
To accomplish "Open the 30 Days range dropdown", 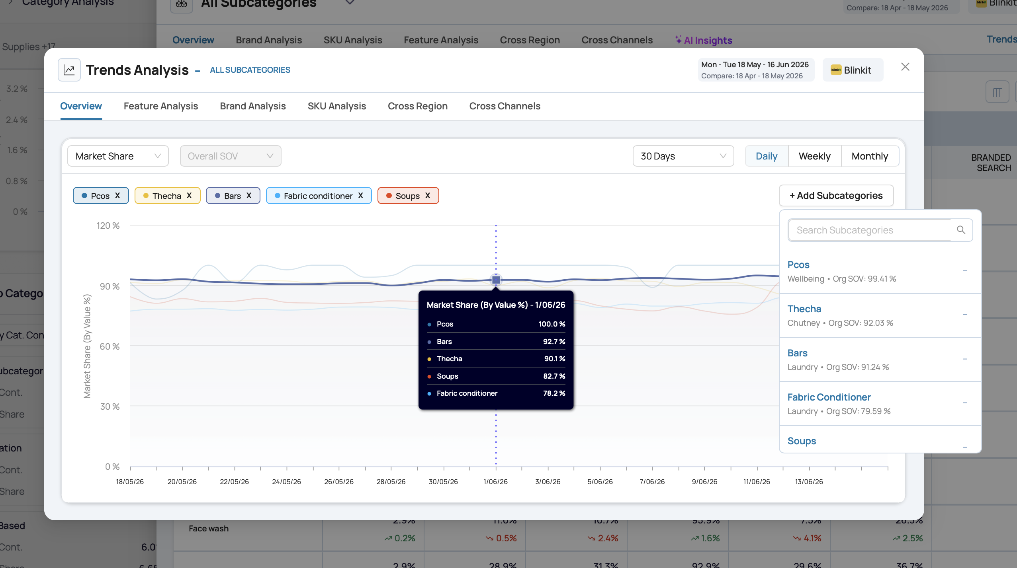I will 683,156.
